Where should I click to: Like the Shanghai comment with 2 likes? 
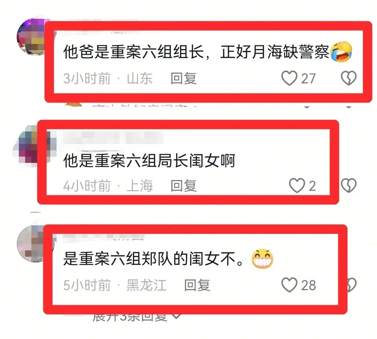point(297,186)
